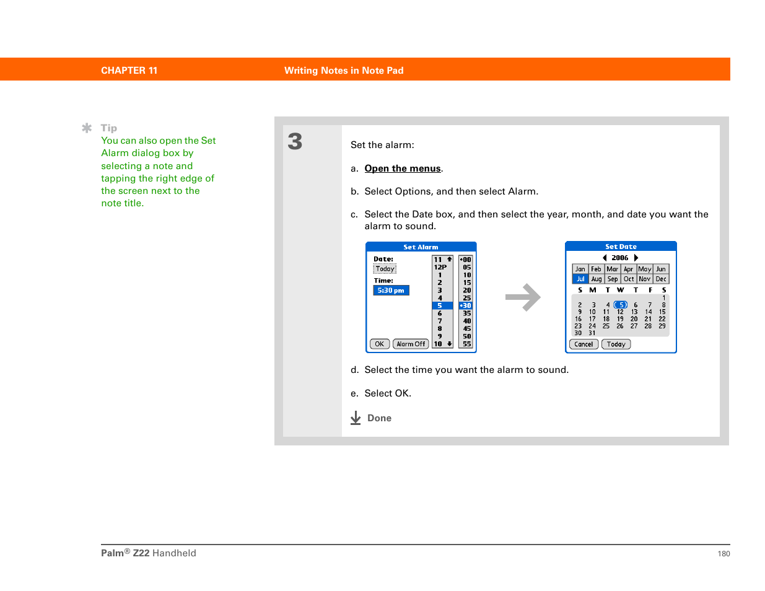Viewport: 765px width, 591px height.
Task: Choose hour 7 in hour list
Action: tap(440, 321)
